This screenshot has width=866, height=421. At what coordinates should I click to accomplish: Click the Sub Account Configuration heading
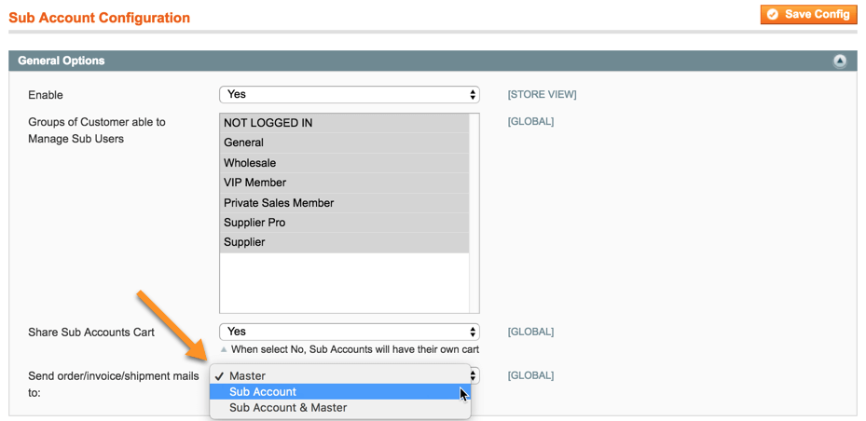pos(99,18)
